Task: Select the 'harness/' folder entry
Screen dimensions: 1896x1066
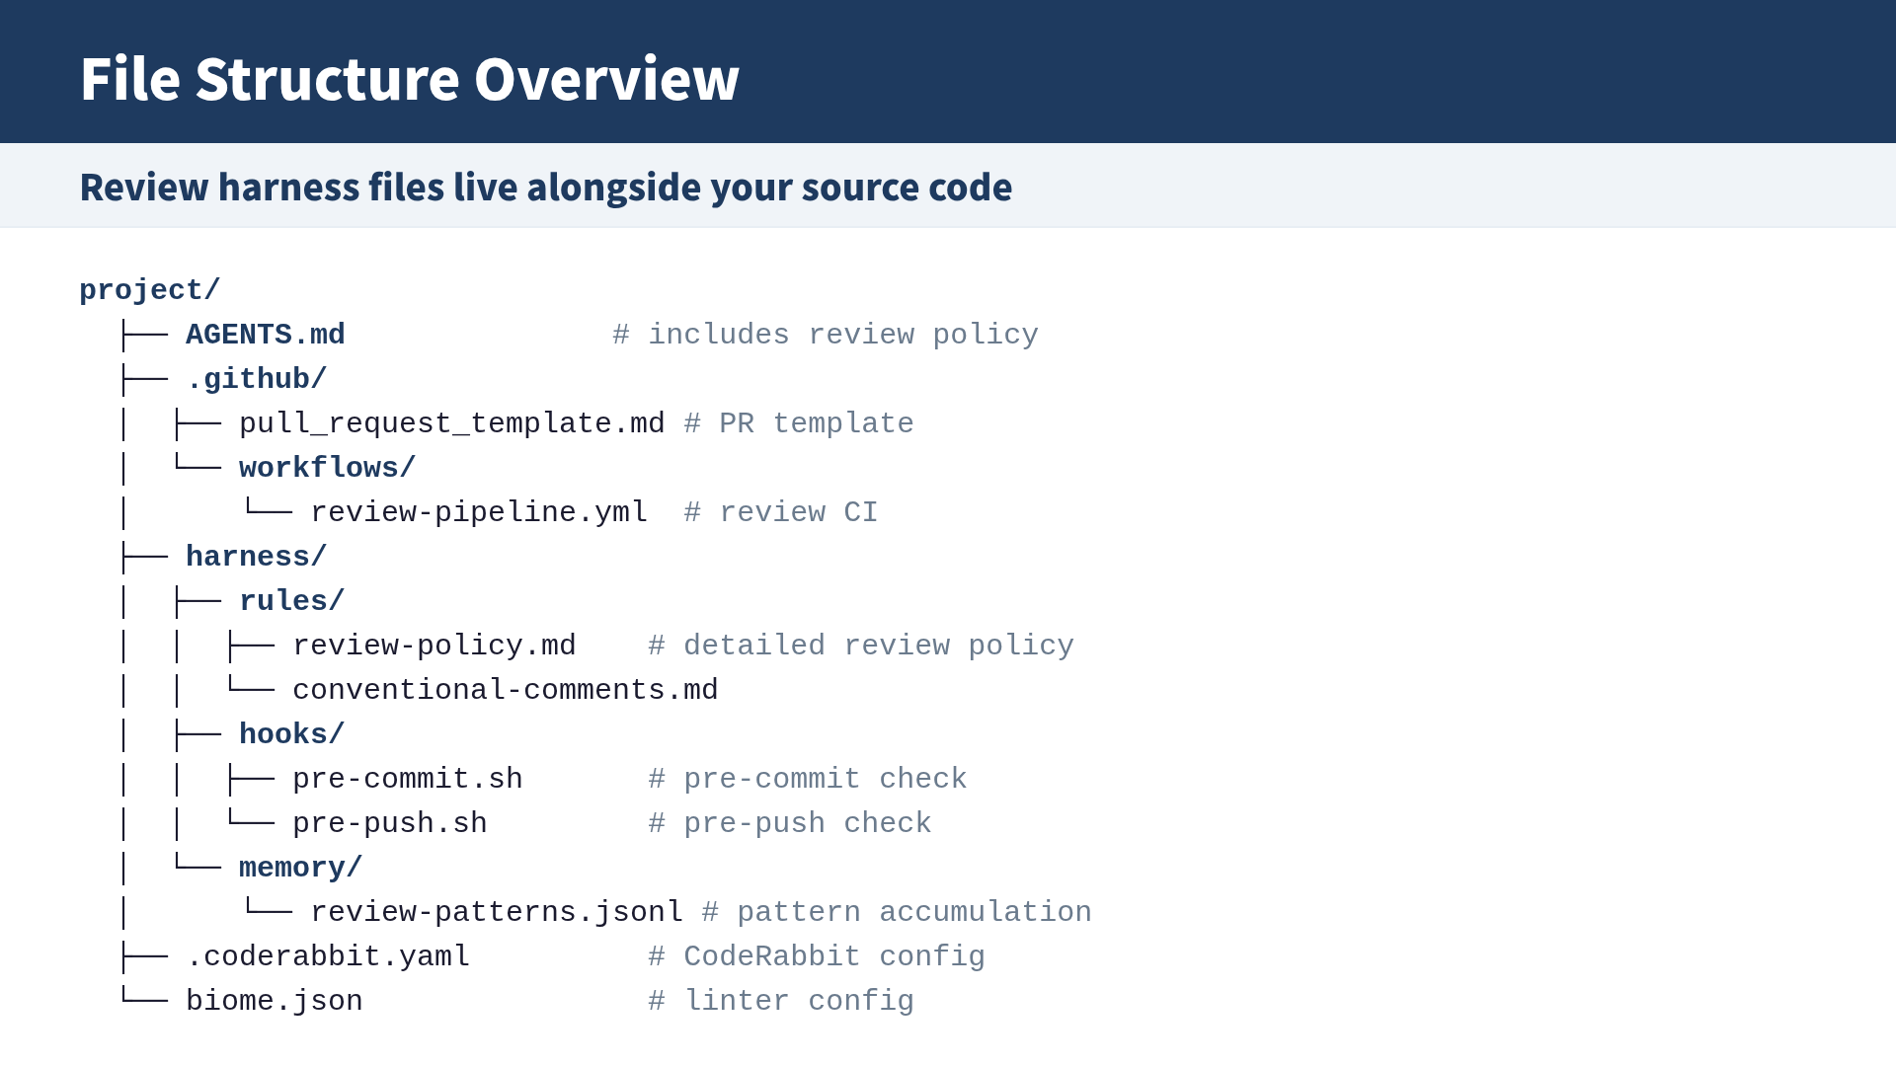Action: pos(256,557)
